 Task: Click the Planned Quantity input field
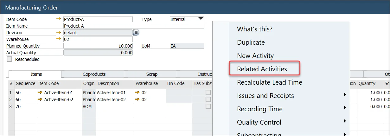click(98, 46)
